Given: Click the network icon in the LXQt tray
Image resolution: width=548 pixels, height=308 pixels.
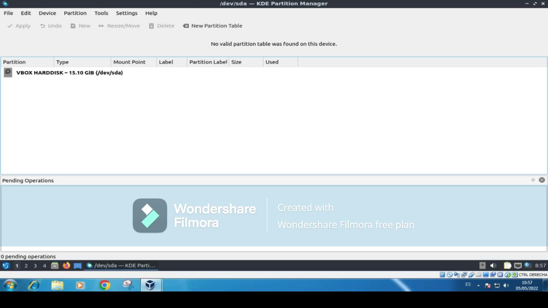Looking at the screenshot, I should [518, 266].
